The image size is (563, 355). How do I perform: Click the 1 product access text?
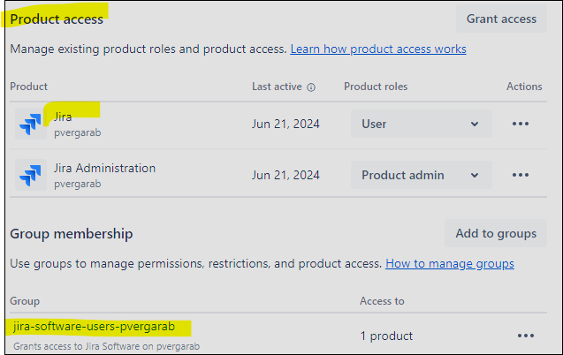coord(386,336)
